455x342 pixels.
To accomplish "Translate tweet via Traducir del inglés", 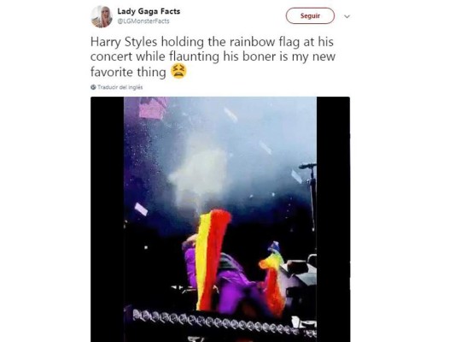I will pos(120,87).
